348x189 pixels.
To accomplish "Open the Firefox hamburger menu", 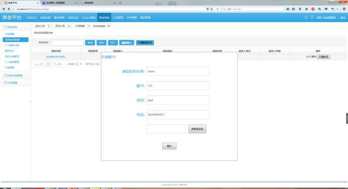I will coord(344,9).
